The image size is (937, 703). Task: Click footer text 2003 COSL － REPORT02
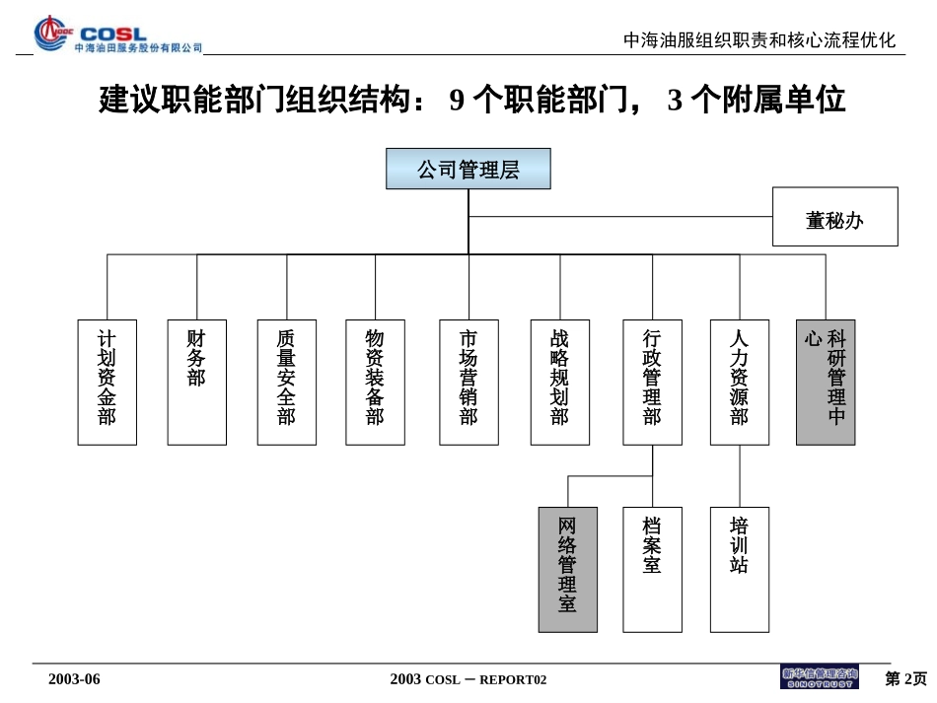click(x=468, y=679)
